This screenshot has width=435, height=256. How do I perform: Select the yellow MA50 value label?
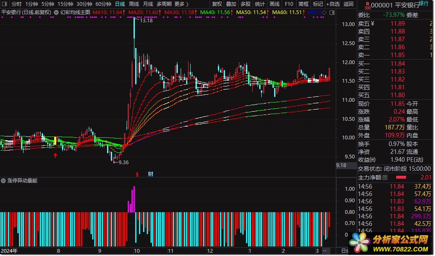click(253, 12)
